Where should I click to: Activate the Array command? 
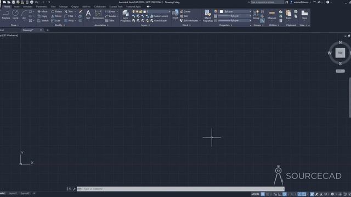coord(69,21)
